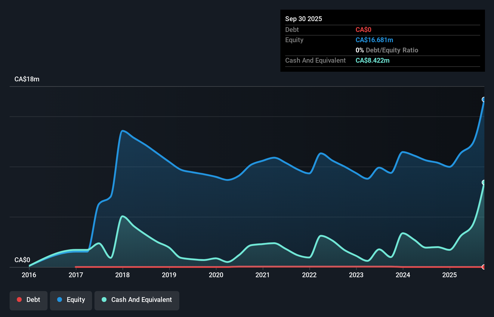
Task: Open the Sep 30 2025 tooltip header
Action: (x=304, y=19)
